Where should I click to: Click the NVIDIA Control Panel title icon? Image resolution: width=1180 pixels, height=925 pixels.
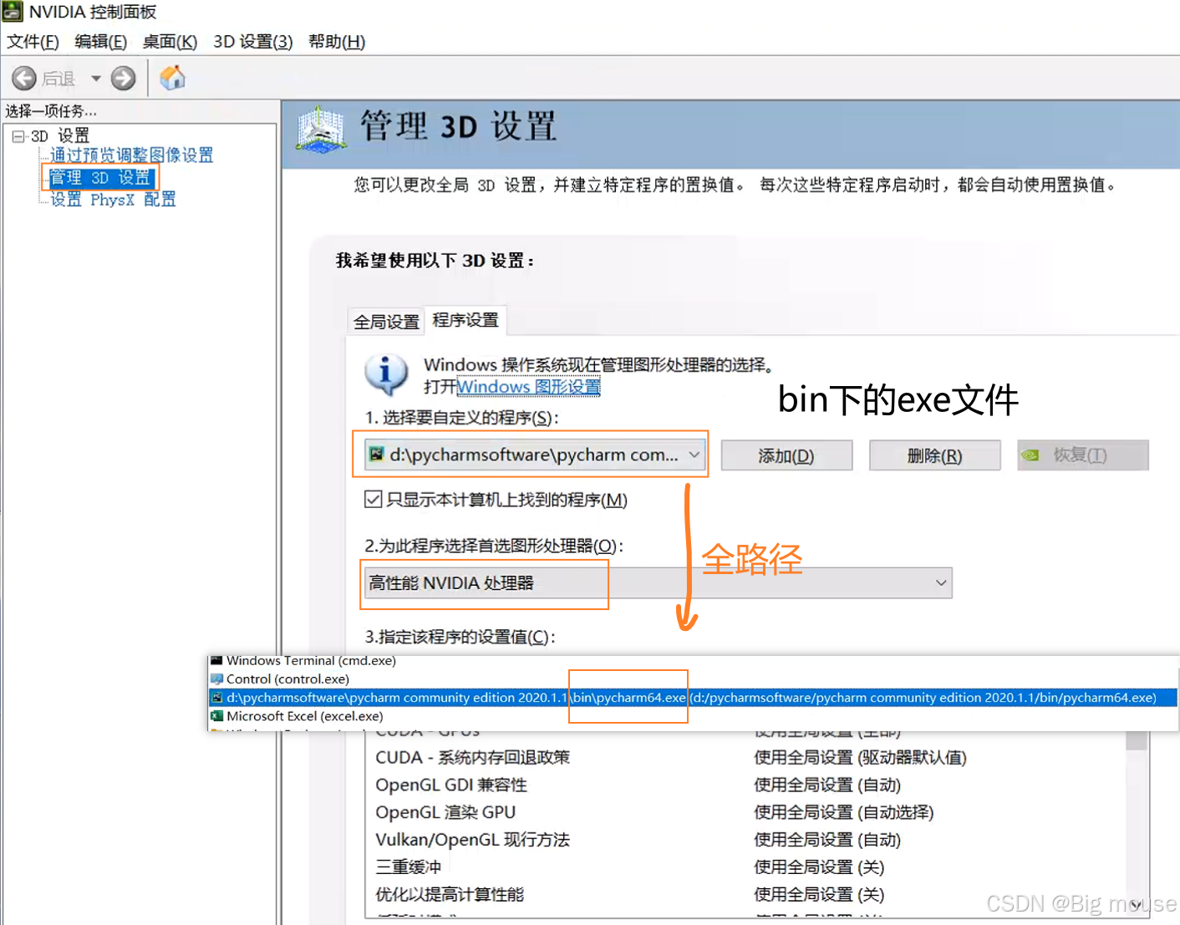tap(13, 12)
